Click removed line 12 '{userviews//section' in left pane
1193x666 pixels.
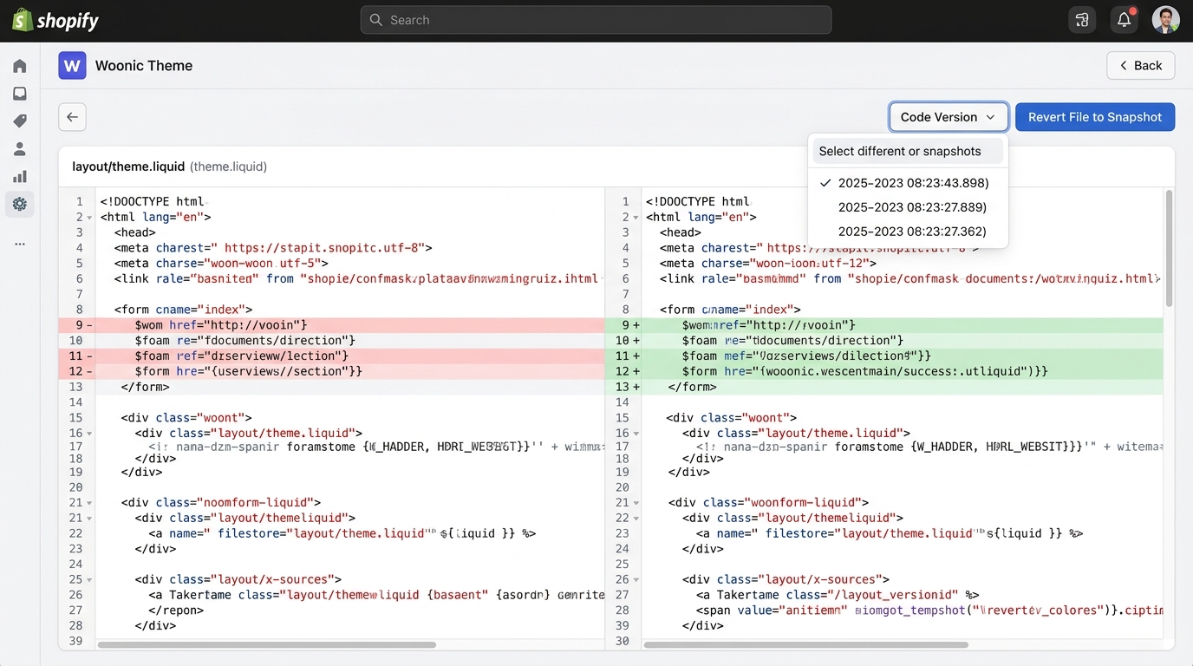pos(331,371)
